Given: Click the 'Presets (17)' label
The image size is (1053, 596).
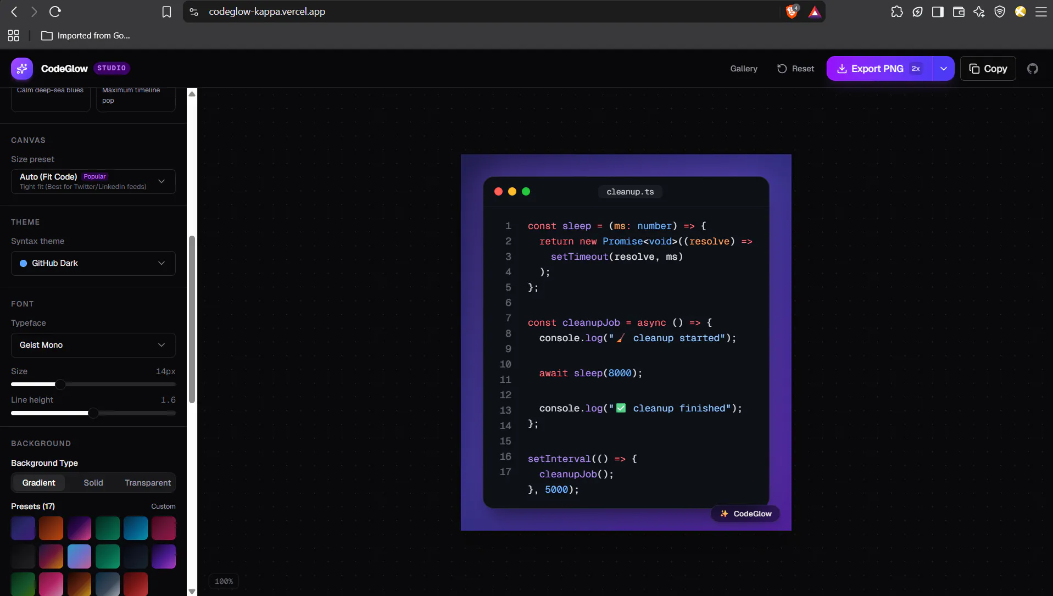Looking at the screenshot, I should click(x=33, y=506).
